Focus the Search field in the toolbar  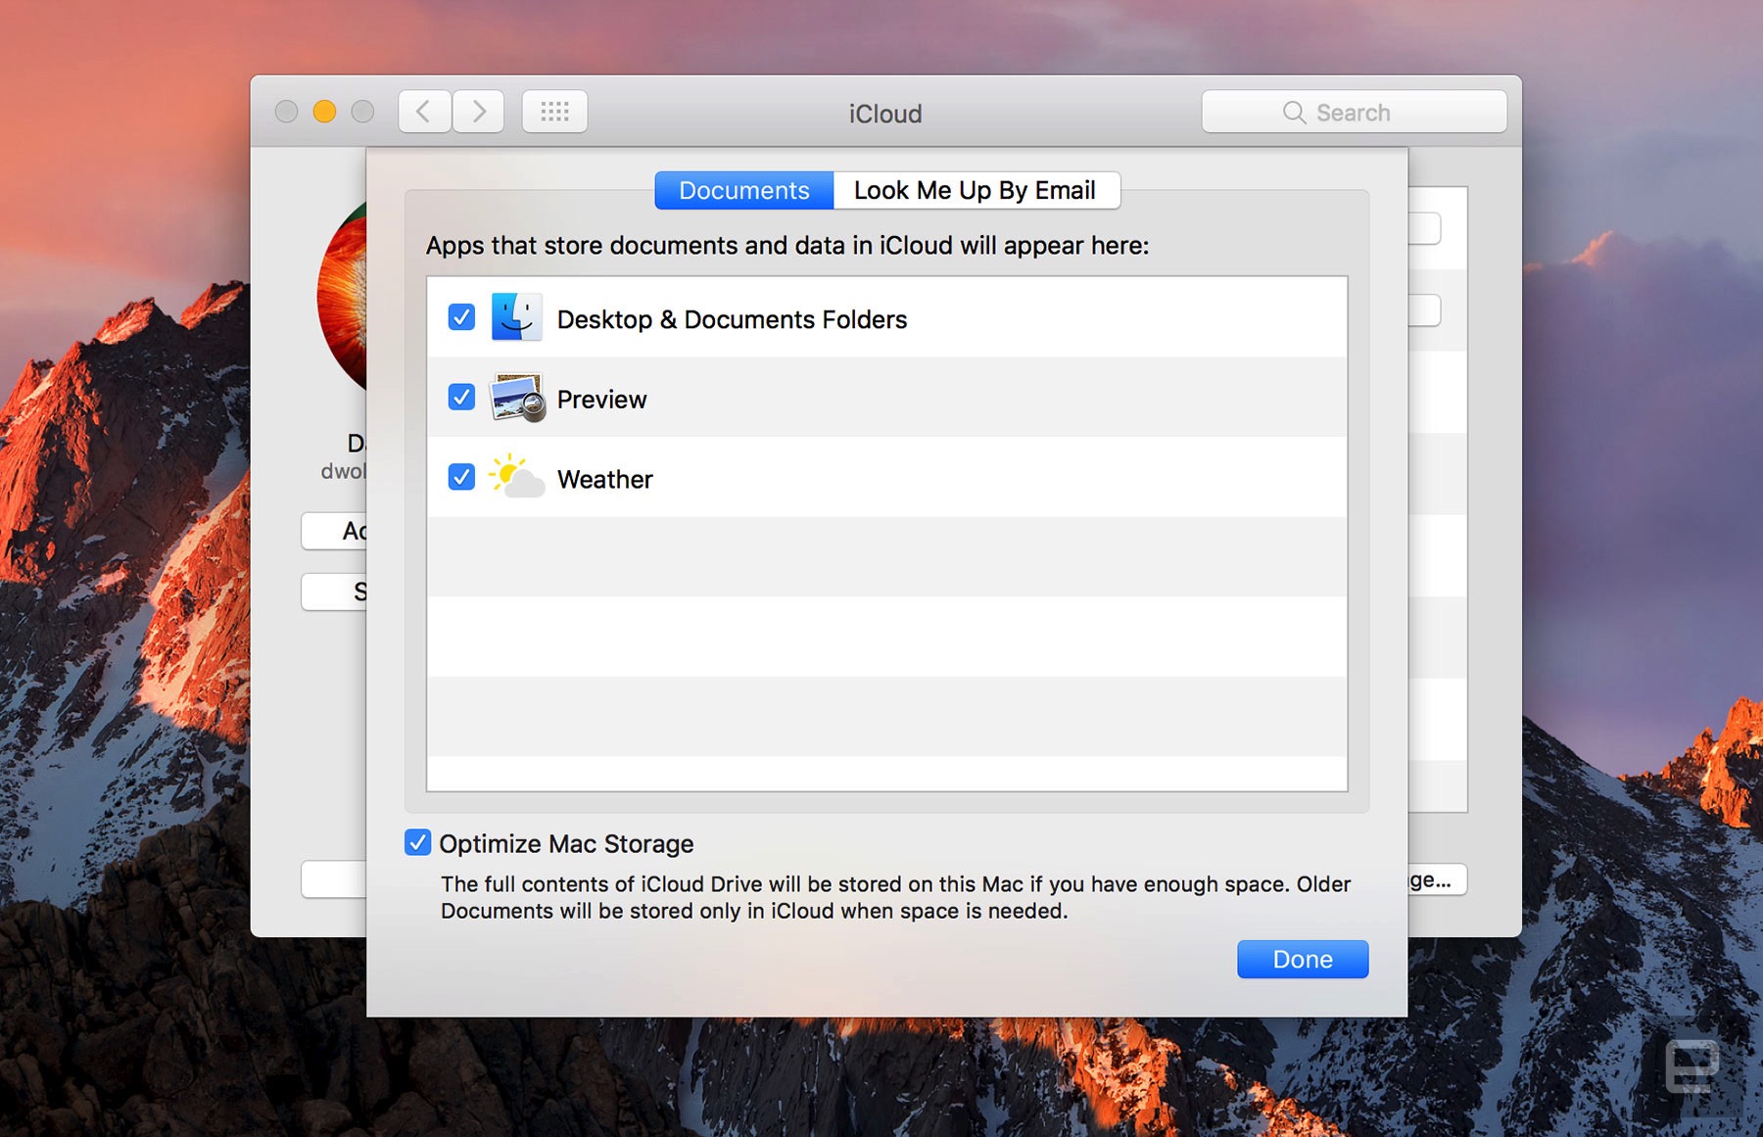tap(1353, 113)
